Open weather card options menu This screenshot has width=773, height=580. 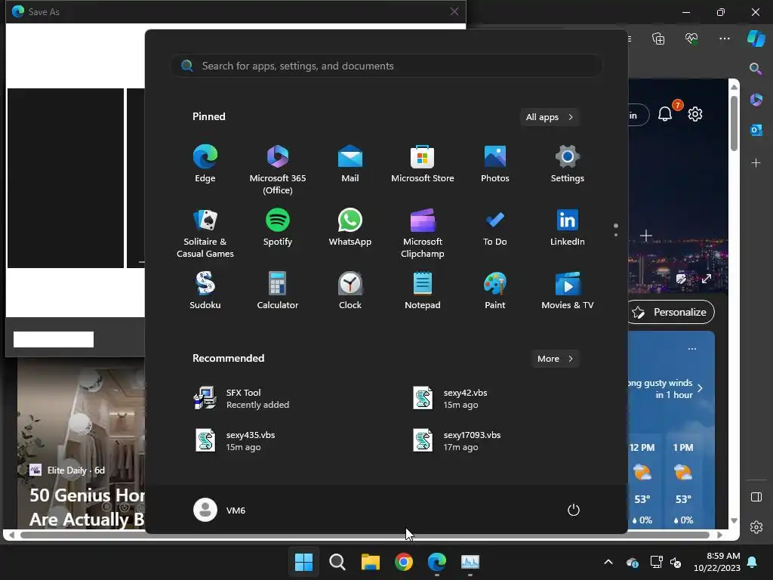point(692,349)
